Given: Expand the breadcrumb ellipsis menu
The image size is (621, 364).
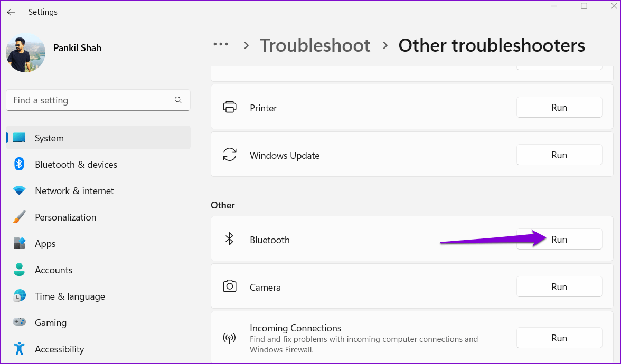Looking at the screenshot, I should 221,45.
